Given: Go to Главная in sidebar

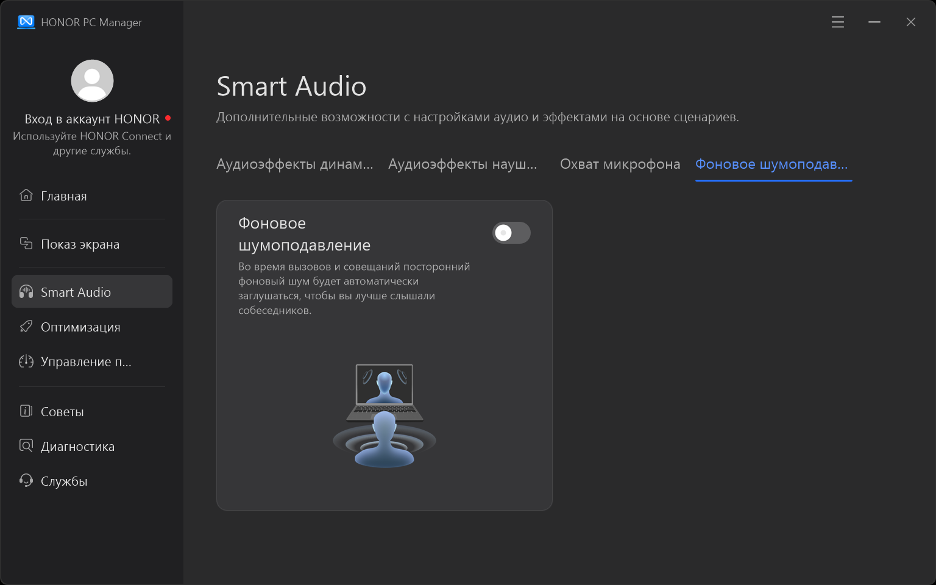Looking at the screenshot, I should (x=92, y=196).
